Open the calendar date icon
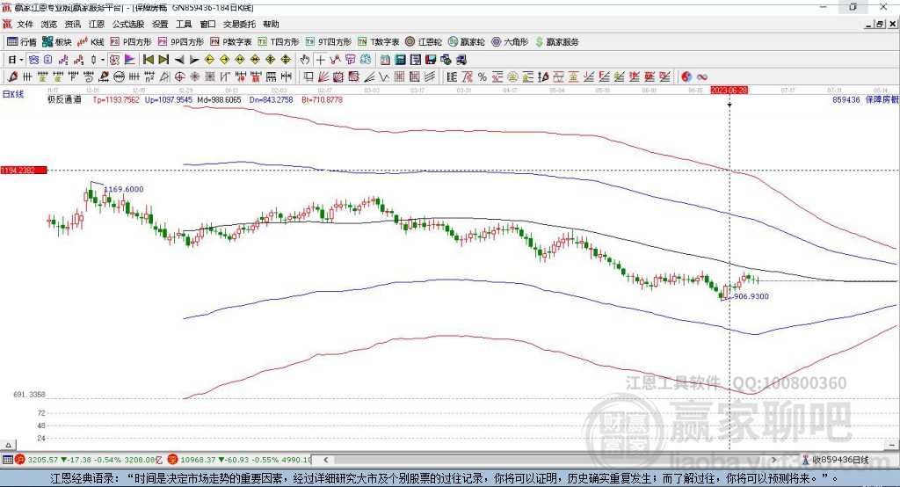This screenshot has width=900, height=487. point(385,60)
